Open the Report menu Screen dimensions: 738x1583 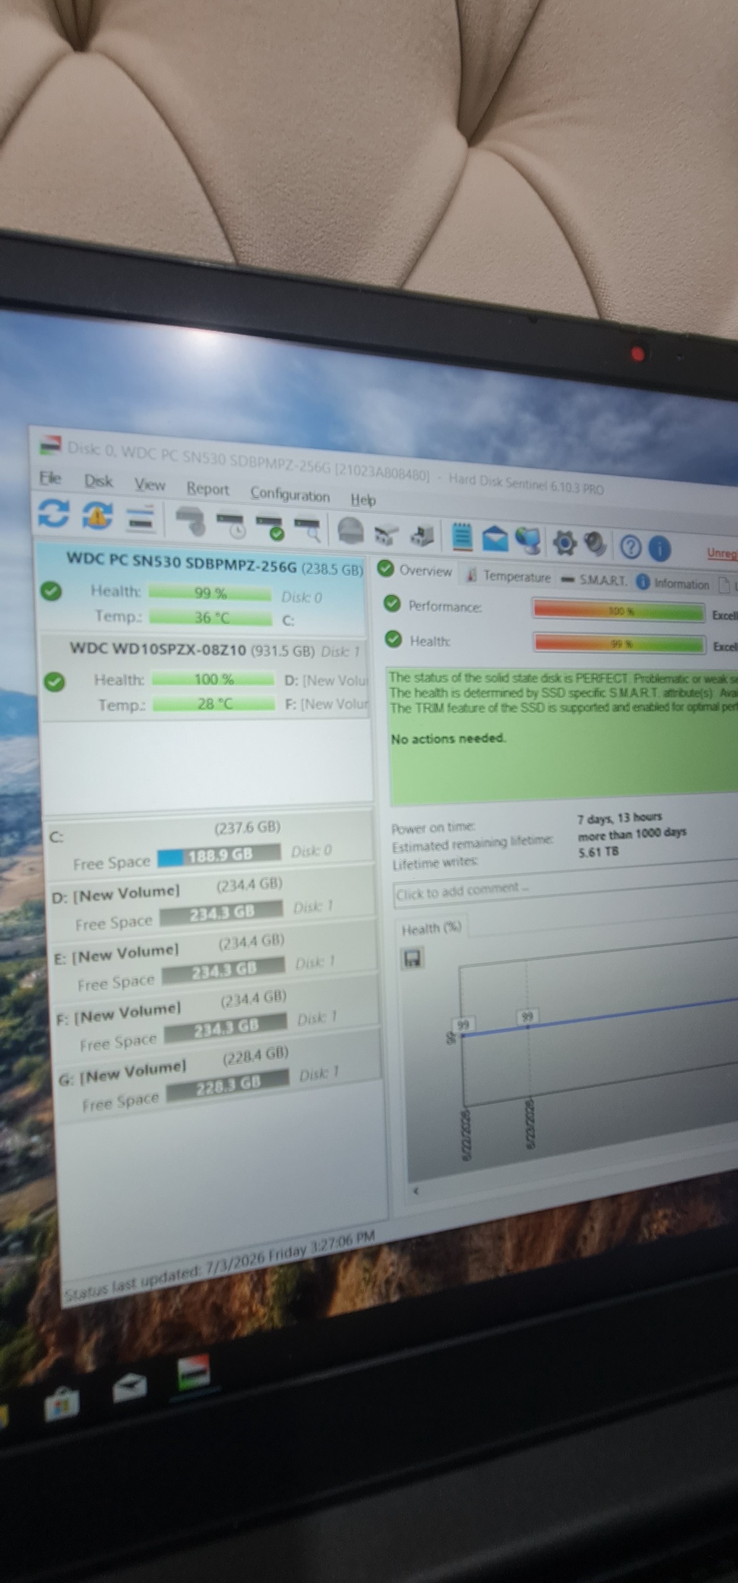point(208,489)
